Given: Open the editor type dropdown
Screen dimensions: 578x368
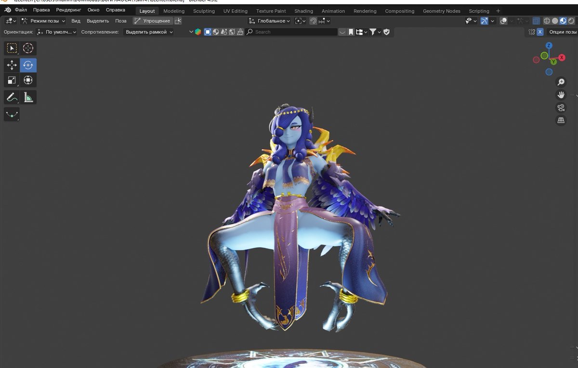Looking at the screenshot, I should [x=11, y=21].
